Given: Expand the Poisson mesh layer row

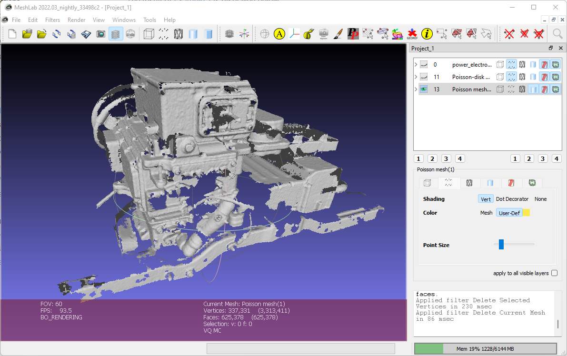Looking at the screenshot, I should (x=416, y=89).
